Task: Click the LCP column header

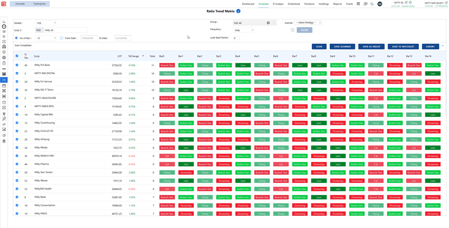Action: click(x=119, y=56)
